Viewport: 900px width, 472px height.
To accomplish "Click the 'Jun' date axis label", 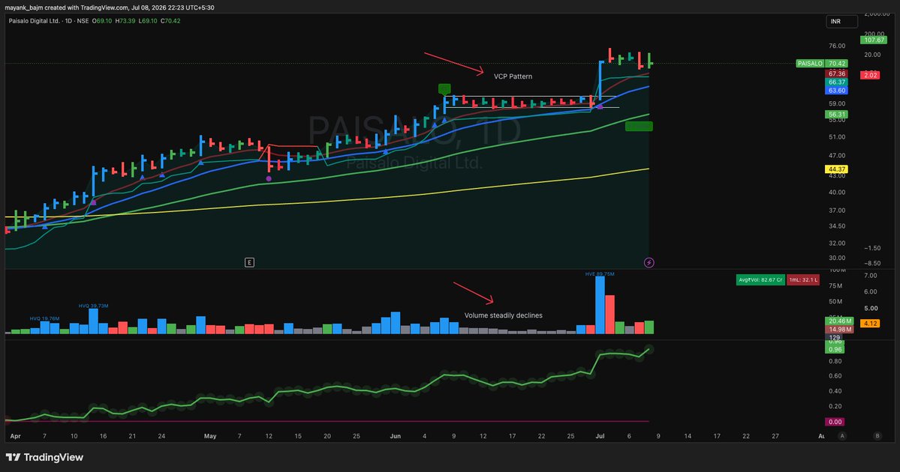I will [395, 436].
